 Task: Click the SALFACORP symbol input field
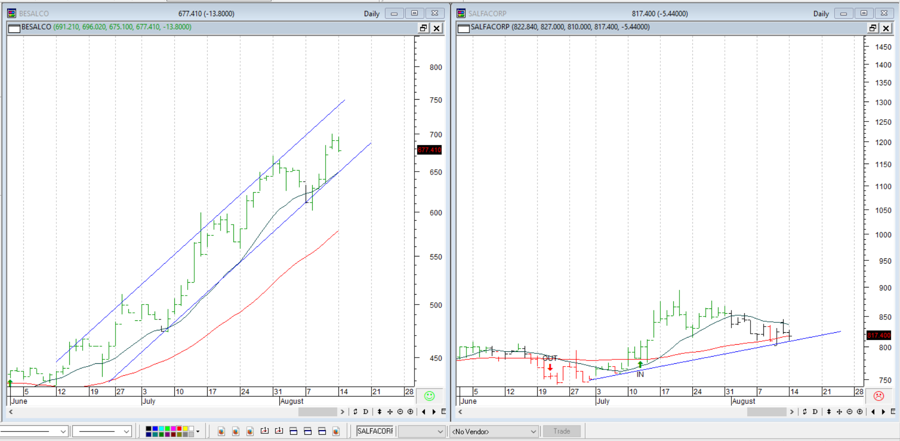(375, 431)
